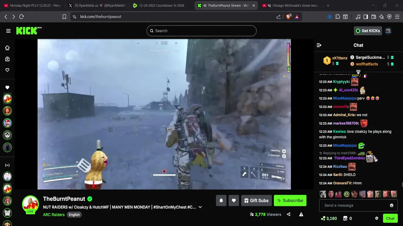The image size is (403, 226).
Task: Click the stream video player
Action: pyautogui.click(x=164, y=114)
